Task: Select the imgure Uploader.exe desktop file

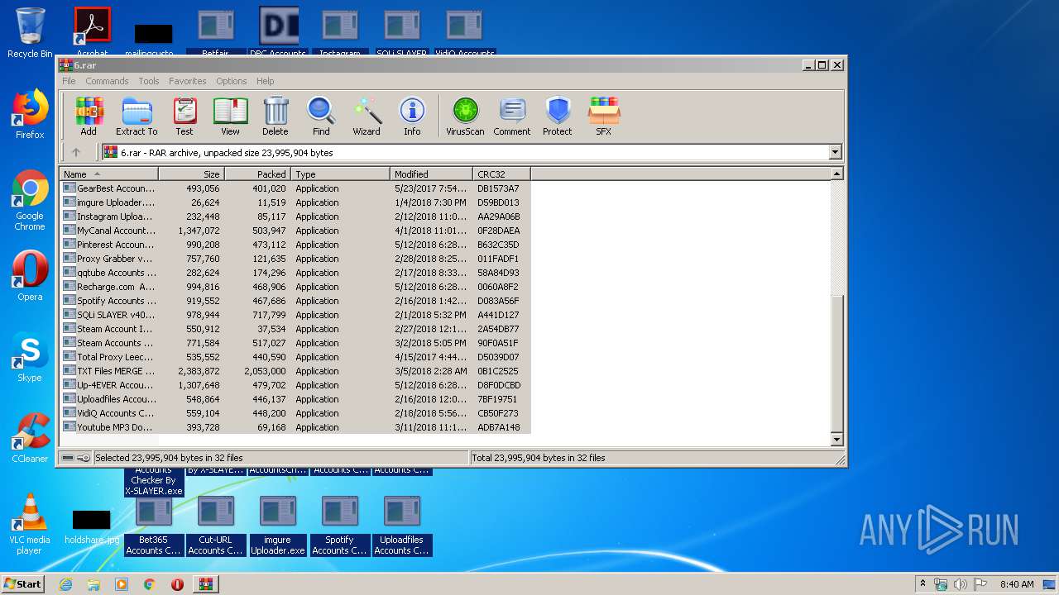Action: 278,526
